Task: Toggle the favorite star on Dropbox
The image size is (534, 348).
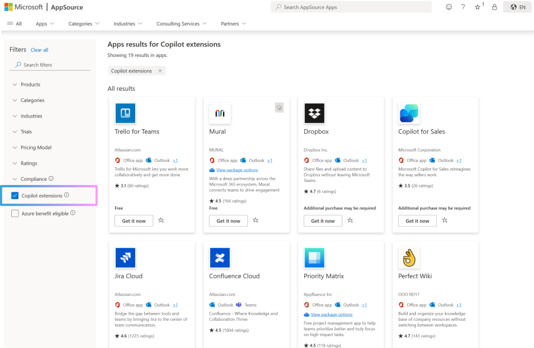Action: (350, 220)
